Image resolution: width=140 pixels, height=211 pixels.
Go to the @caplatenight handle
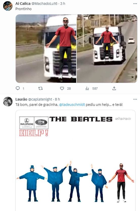40,99
